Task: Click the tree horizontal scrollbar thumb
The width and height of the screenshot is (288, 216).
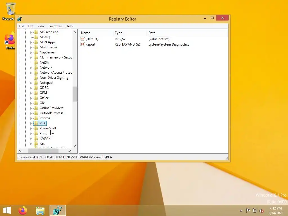Action: click(43, 151)
